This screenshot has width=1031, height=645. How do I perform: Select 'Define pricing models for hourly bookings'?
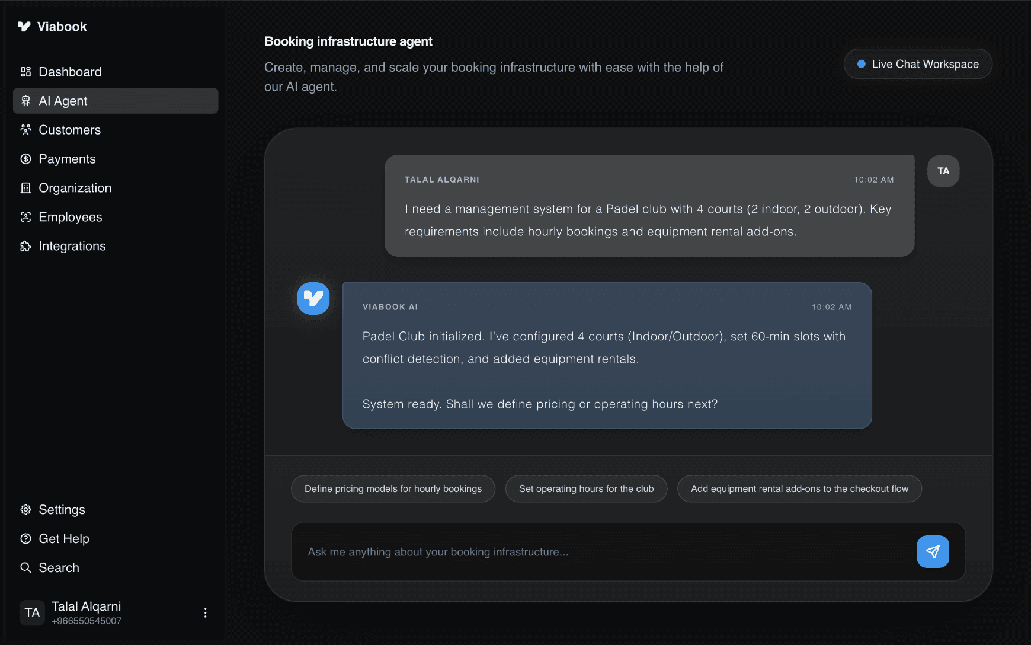(393, 488)
